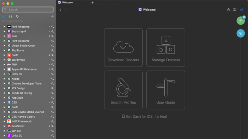The image size is (248, 139).
Task: Expand the first Font Awesome docset
Action: 4,27
